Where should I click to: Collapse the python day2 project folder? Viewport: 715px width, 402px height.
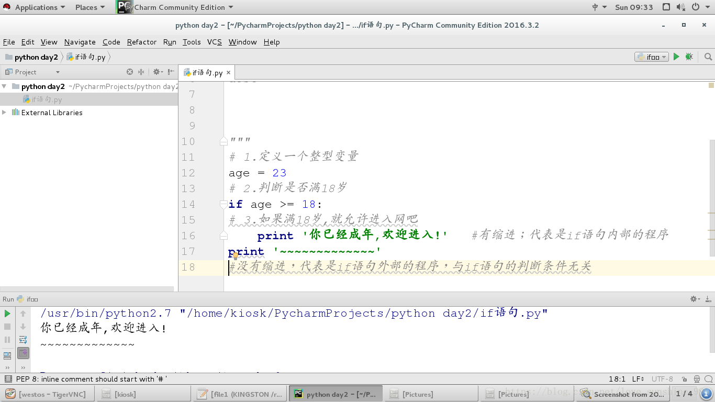(4, 86)
